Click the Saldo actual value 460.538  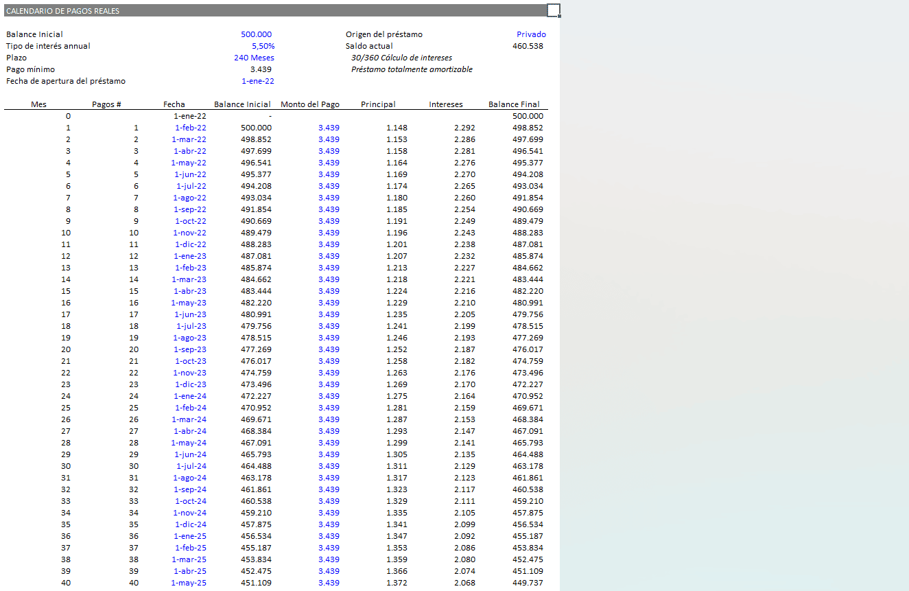point(528,46)
